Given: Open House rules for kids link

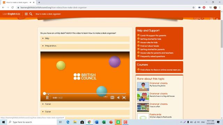Looking at the screenshot, I should tap(149, 42).
